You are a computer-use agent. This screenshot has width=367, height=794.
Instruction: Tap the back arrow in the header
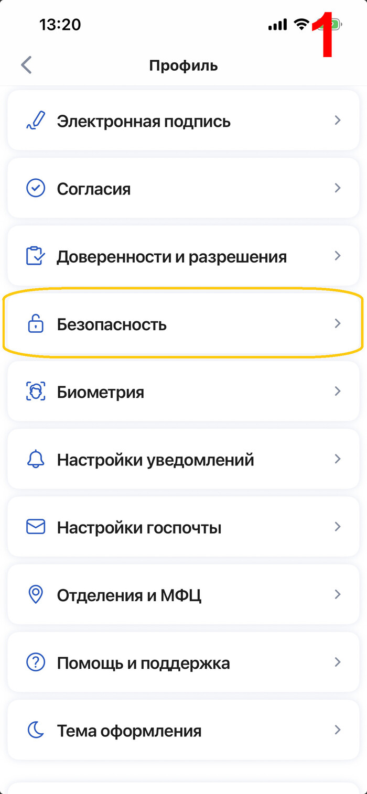click(x=26, y=66)
